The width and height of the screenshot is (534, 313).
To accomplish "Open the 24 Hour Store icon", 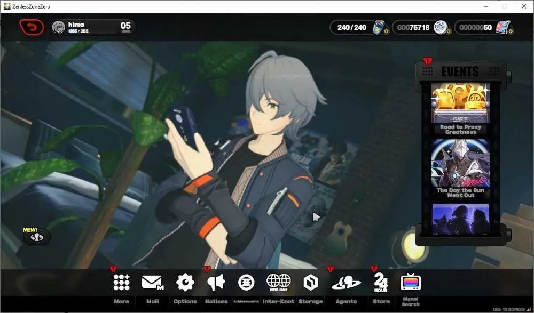I will pyautogui.click(x=381, y=283).
